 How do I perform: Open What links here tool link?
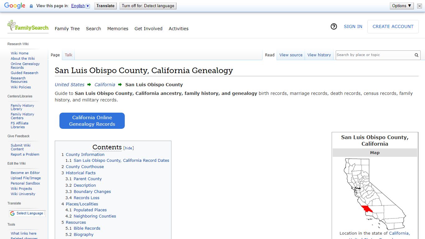[24, 233]
